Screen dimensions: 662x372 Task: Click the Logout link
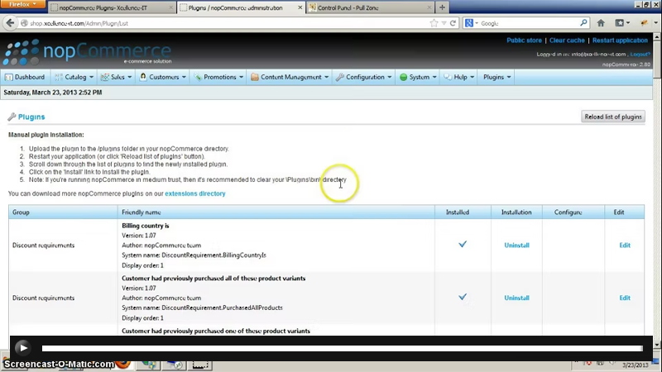pos(640,54)
